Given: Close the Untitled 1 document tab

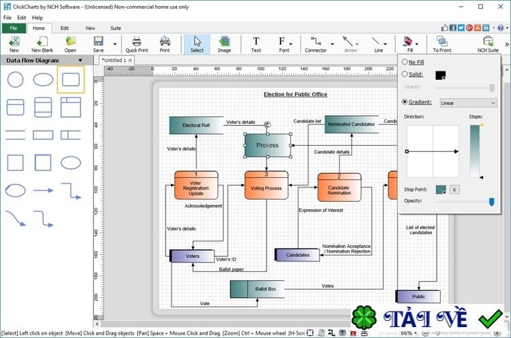Looking at the screenshot, I should coord(130,60).
